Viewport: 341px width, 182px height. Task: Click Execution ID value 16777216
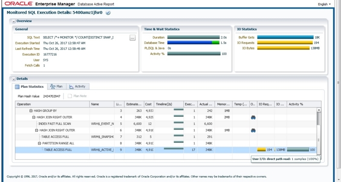[50, 55]
